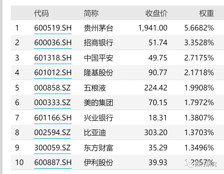Viewport: 224px width, 174px height.
Task: Select the 东方财富 name cell
Action: pyautogui.click(x=98, y=148)
